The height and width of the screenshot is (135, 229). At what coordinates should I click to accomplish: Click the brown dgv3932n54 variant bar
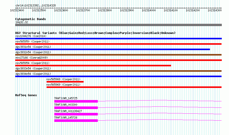pyautogui.click(x=118, y=55)
